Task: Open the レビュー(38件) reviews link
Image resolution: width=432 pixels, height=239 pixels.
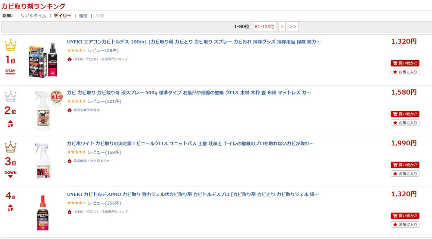Action: [x=103, y=51]
